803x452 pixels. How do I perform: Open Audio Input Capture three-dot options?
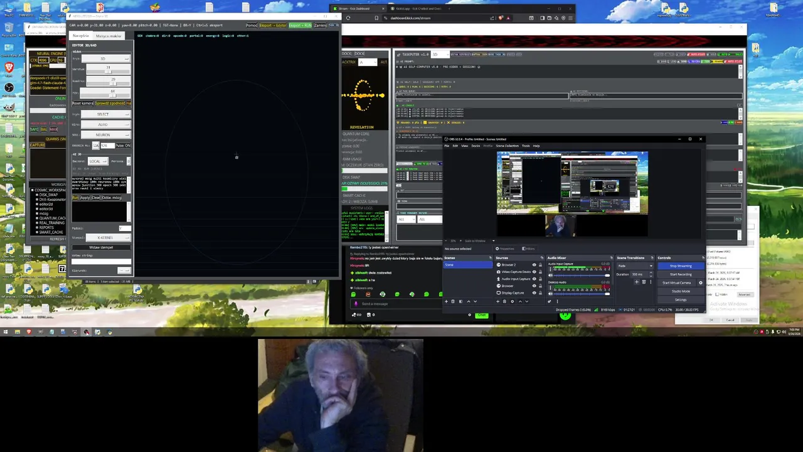point(550,269)
